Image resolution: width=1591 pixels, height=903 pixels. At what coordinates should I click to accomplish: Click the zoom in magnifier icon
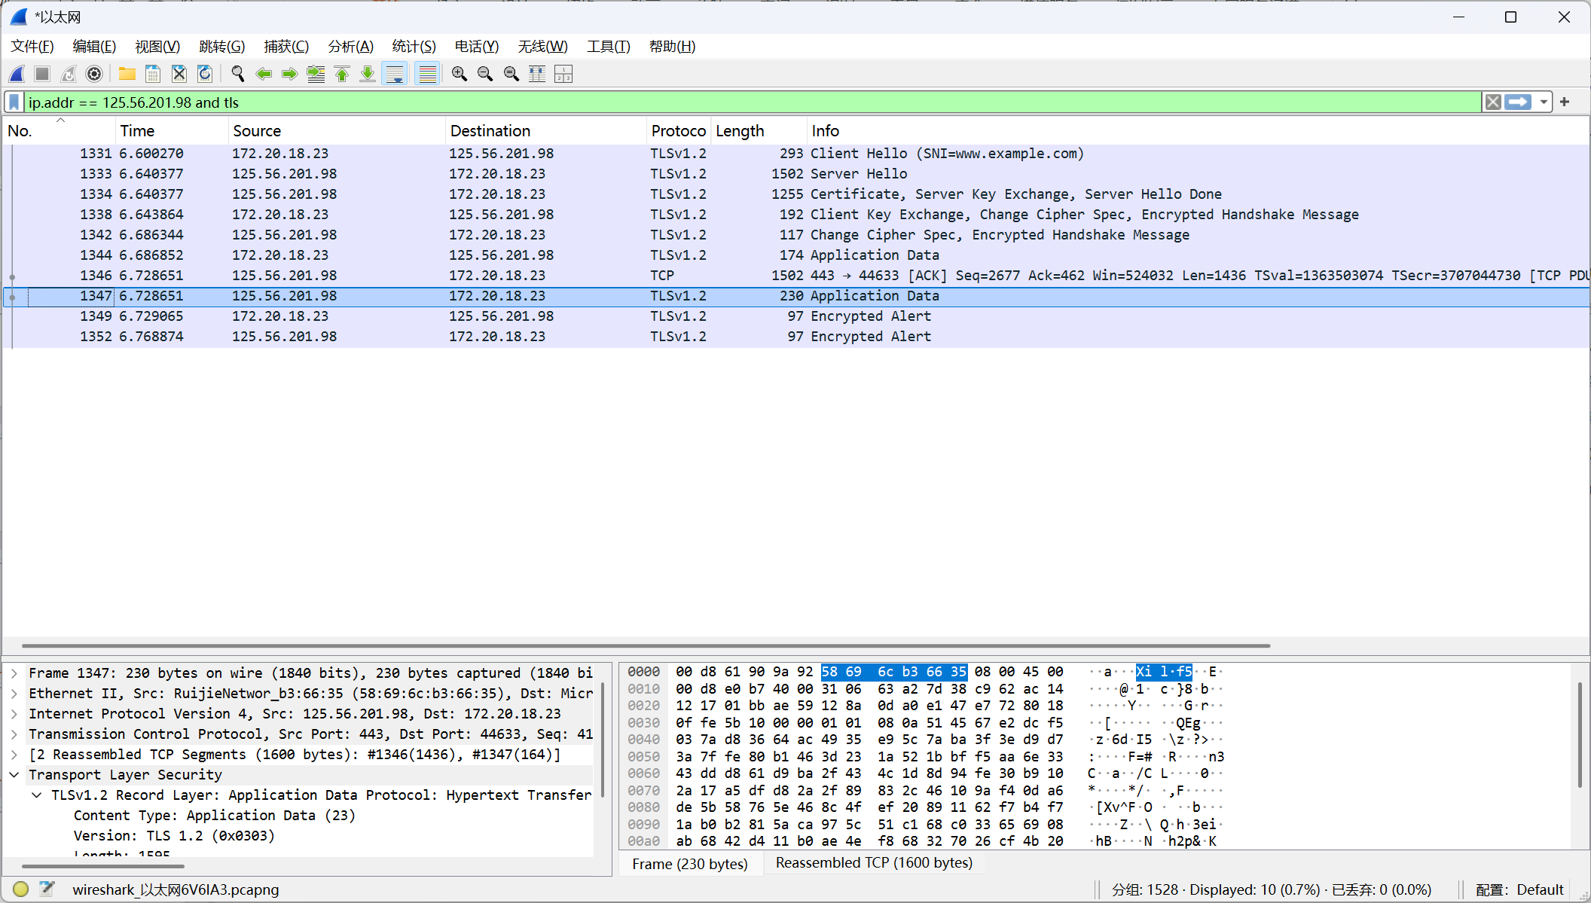pyautogui.click(x=459, y=74)
